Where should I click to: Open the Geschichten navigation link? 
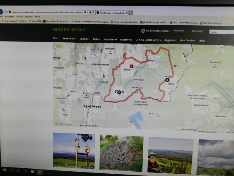(x=187, y=40)
